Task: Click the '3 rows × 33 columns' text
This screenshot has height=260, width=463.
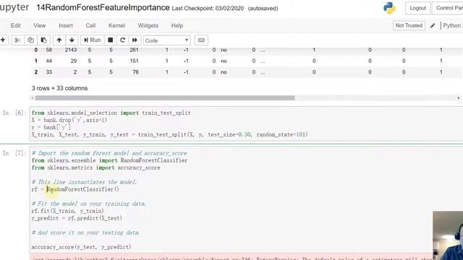Action: coord(59,88)
